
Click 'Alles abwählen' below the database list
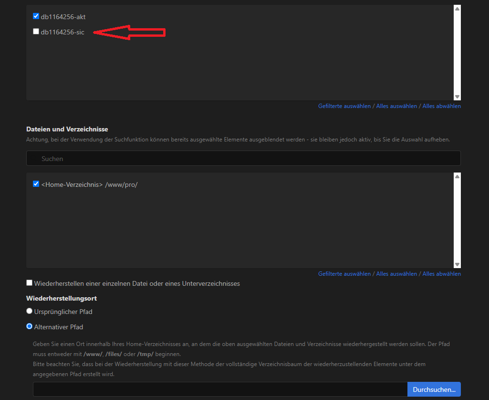[441, 106]
